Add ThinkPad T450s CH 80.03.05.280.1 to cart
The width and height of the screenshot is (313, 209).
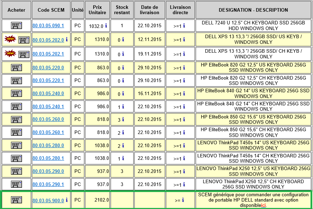[x=16, y=158]
